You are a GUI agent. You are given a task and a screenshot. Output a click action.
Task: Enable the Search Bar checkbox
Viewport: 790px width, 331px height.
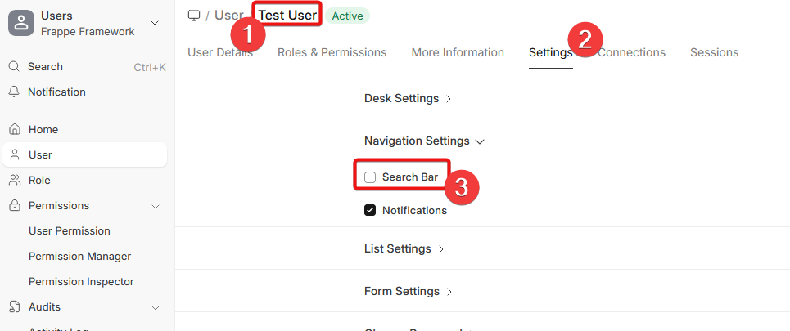370,177
